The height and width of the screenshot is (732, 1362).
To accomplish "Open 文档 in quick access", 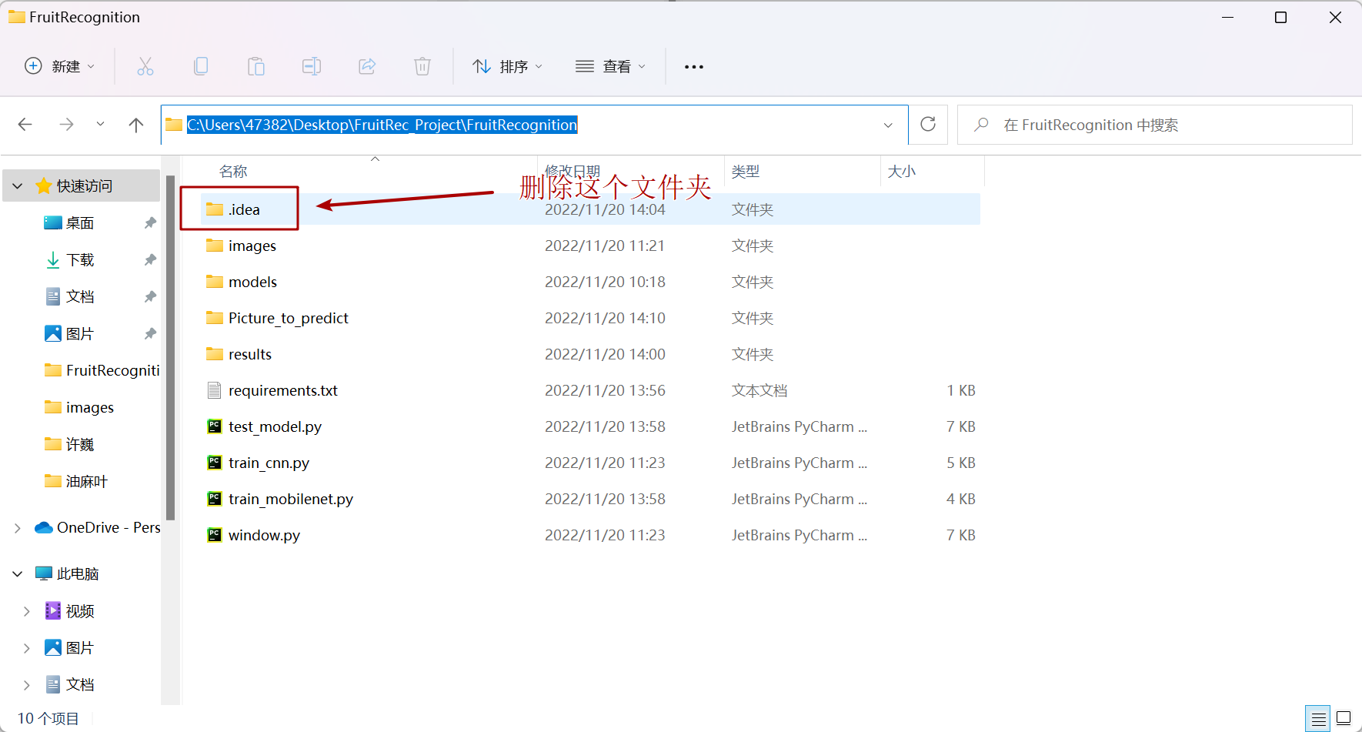I will coord(80,297).
